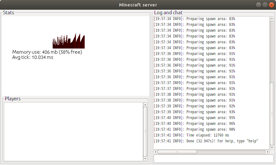Select the "Done (32.947s)!" log line
This screenshot has height=165, width=276.
(x=206, y=141)
